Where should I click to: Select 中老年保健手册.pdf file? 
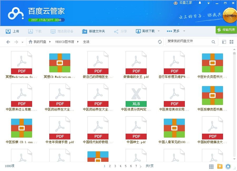click(x=60, y=130)
